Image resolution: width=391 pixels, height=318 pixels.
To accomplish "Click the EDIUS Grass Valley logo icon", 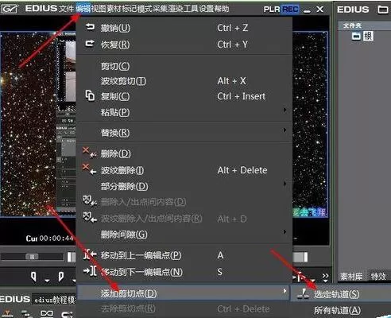I will (x=10, y=9).
